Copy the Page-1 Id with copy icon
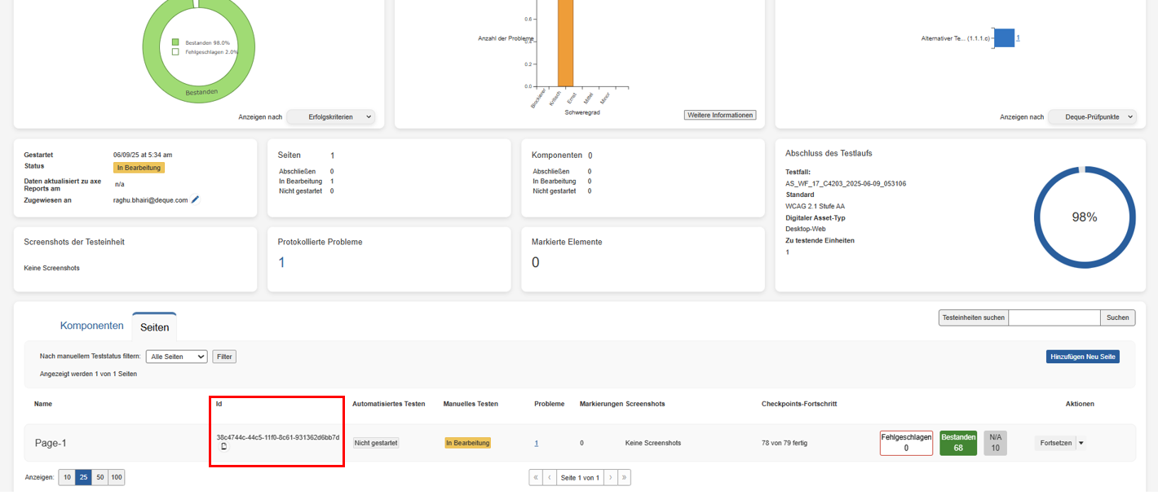The image size is (1158, 495). 224,446
